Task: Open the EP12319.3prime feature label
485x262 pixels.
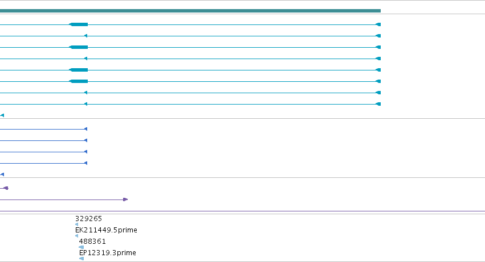Action: click(x=108, y=253)
